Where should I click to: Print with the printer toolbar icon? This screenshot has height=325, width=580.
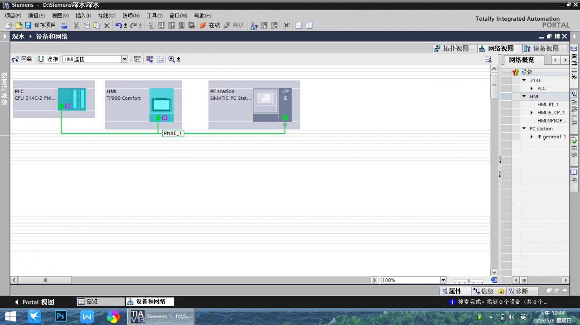64,25
